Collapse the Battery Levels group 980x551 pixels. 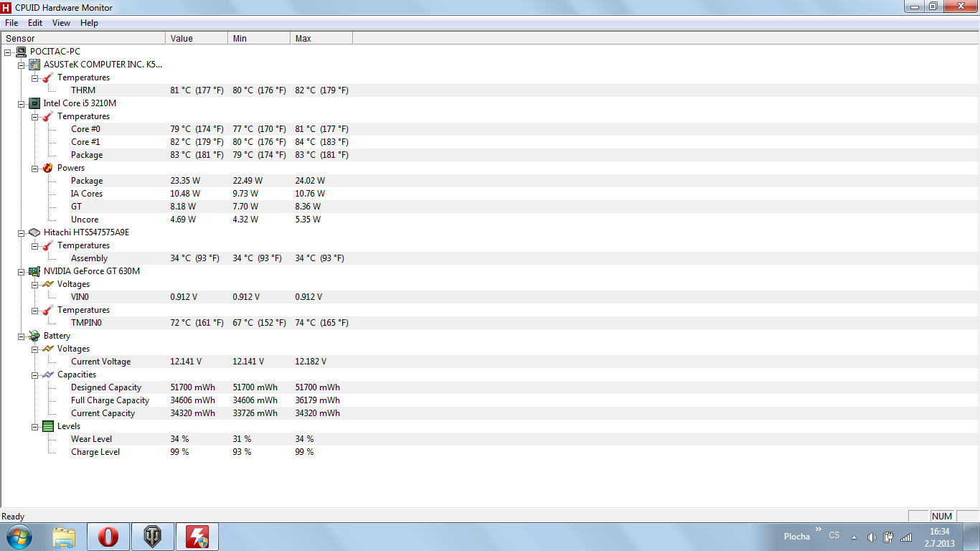point(35,426)
